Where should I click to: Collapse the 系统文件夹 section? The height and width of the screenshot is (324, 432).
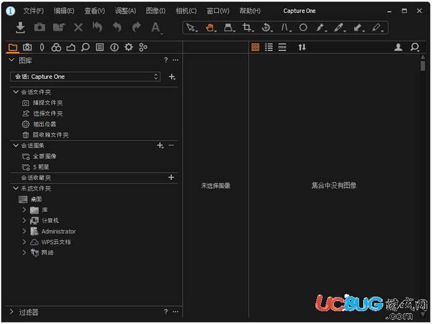click(16, 188)
